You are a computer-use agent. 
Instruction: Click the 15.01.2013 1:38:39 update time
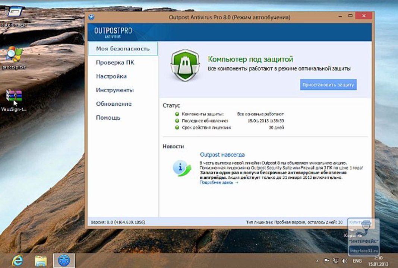pyautogui.click(x=266, y=121)
